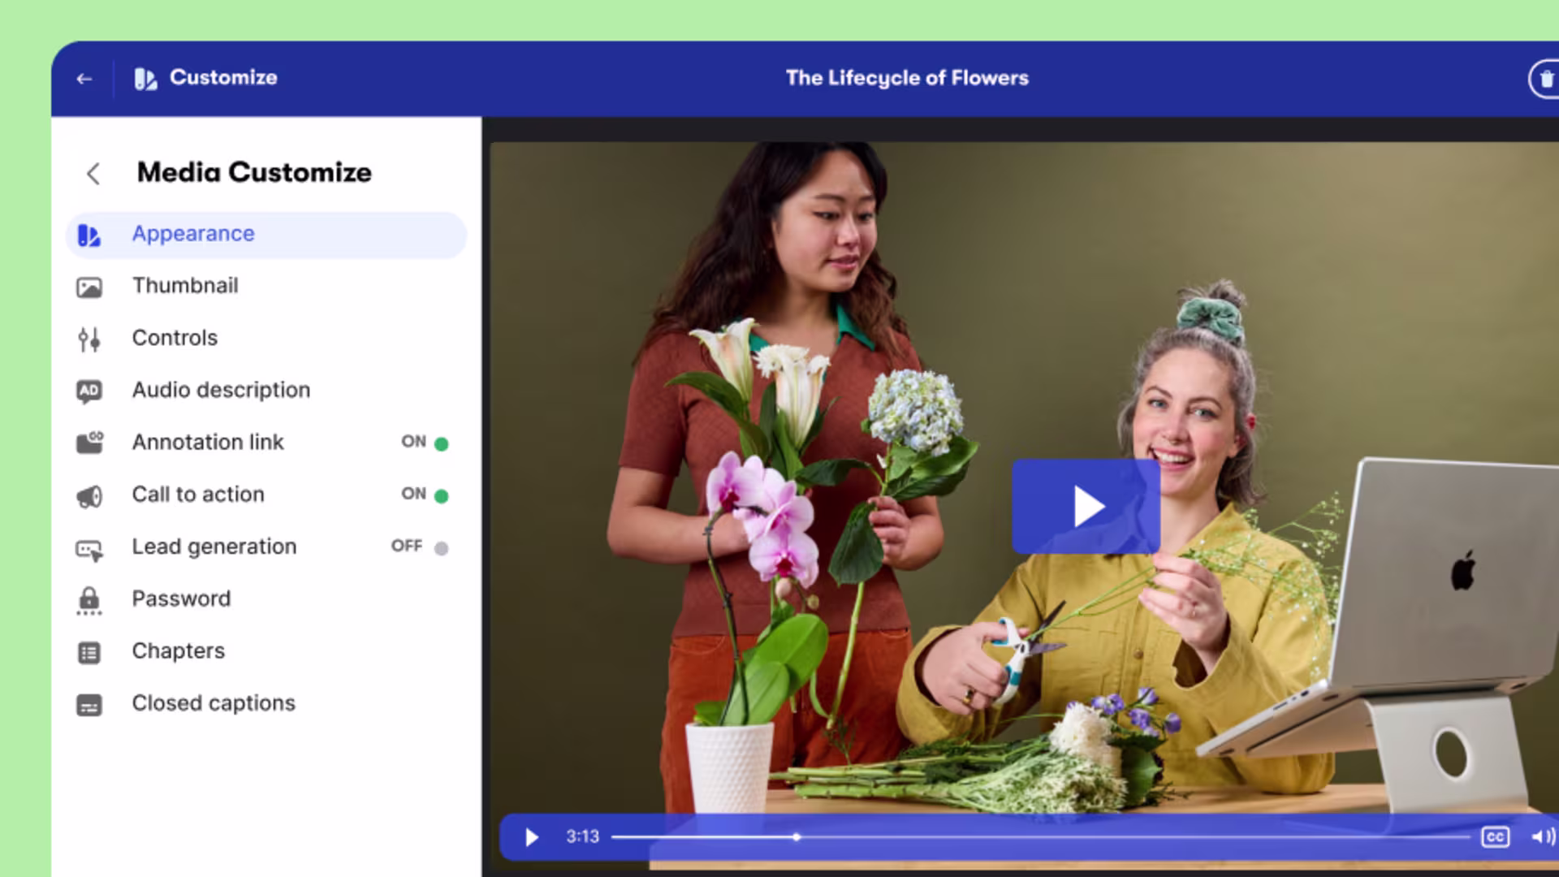Enable Lead generation OFF toggle
This screenshot has height=877, width=1559.
(441, 548)
